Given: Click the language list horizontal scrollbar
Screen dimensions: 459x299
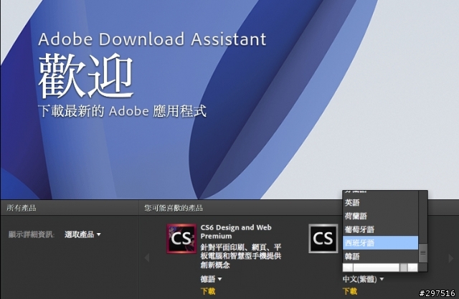Looking at the screenshot, I should [x=380, y=267].
